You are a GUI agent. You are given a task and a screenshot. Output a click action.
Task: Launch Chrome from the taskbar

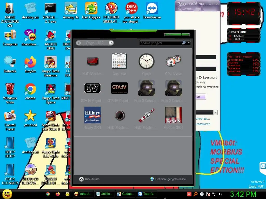(48, 194)
